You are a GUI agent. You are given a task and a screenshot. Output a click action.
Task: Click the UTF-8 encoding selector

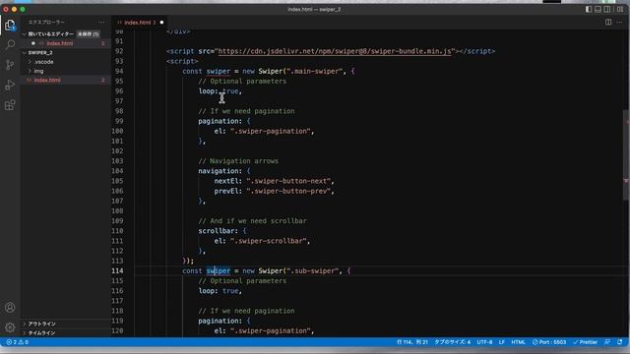[x=484, y=342]
